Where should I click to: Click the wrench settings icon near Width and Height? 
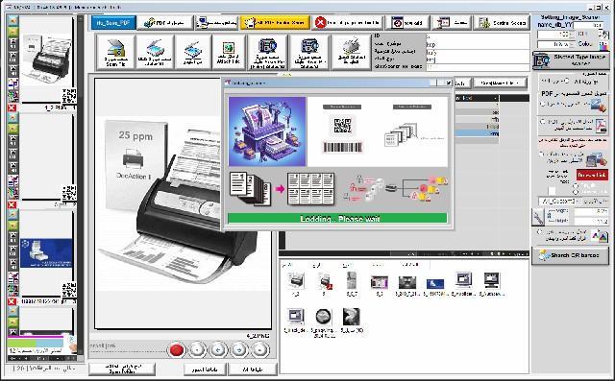(x=538, y=217)
